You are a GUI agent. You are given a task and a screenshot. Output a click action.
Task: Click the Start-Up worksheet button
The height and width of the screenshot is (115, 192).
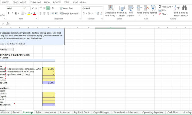click(6, 49)
